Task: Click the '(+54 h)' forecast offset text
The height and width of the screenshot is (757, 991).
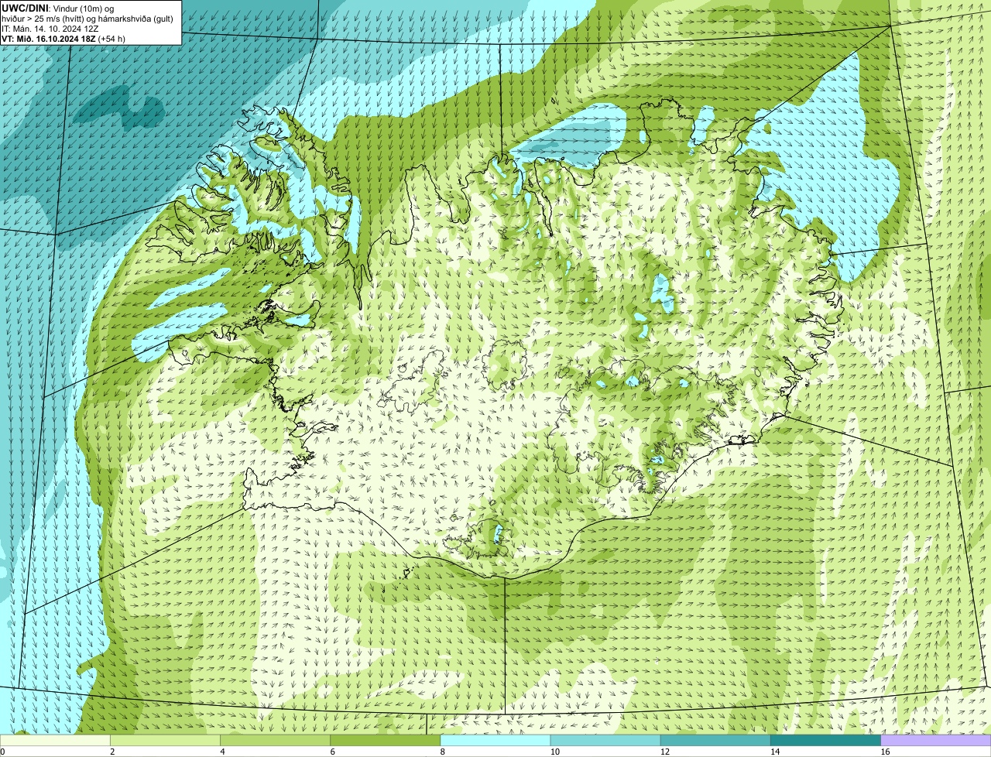Action: click(112, 38)
